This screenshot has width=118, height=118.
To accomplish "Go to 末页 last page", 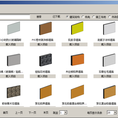I will coord(46,113).
